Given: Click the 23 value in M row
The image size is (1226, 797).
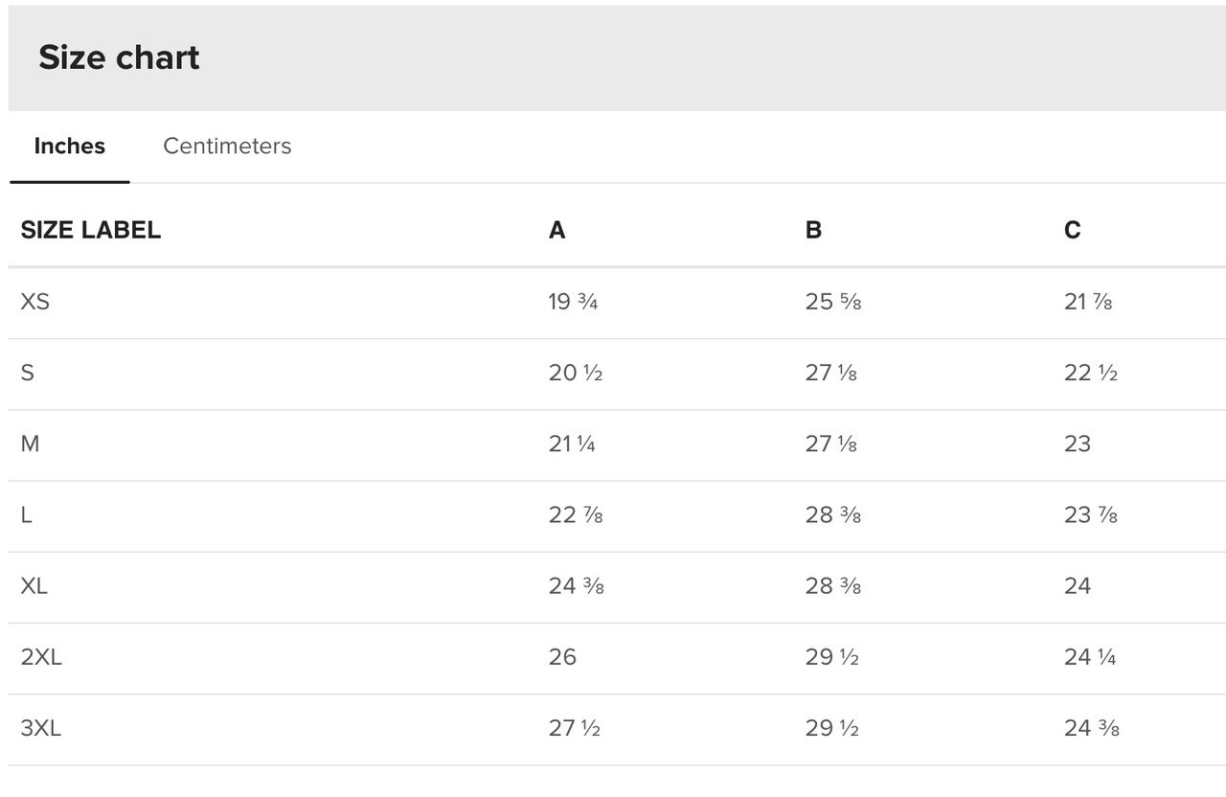Looking at the screenshot, I should pos(1078,444).
